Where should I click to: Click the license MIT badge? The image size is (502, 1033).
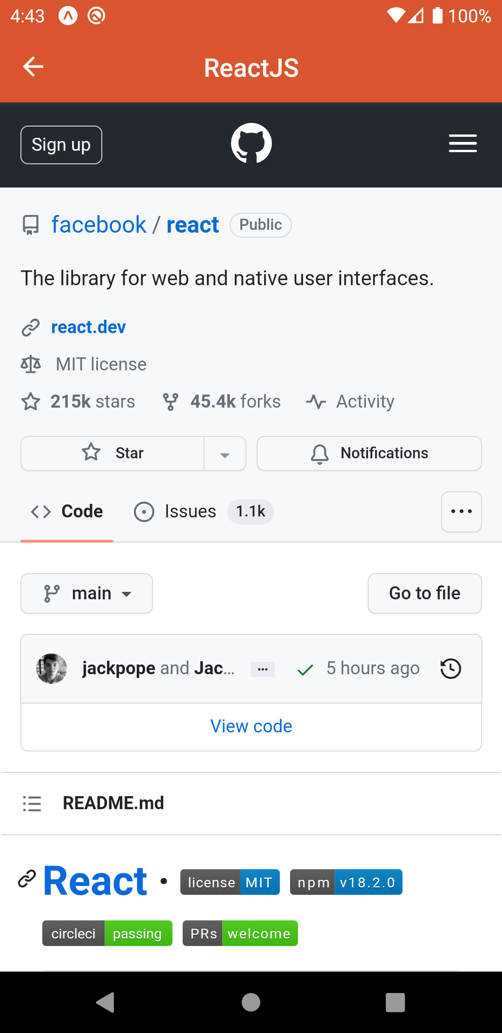(x=230, y=882)
